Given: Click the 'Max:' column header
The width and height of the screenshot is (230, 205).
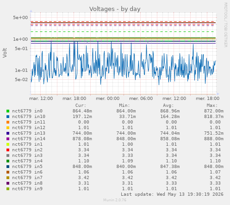Looking at the screenshot, I should [x=212, y=106].
